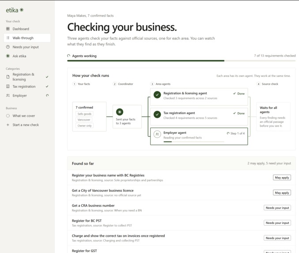
Task: Click the requirements checked progress bar
Action: pyautogui.click(x=182, y=61)
